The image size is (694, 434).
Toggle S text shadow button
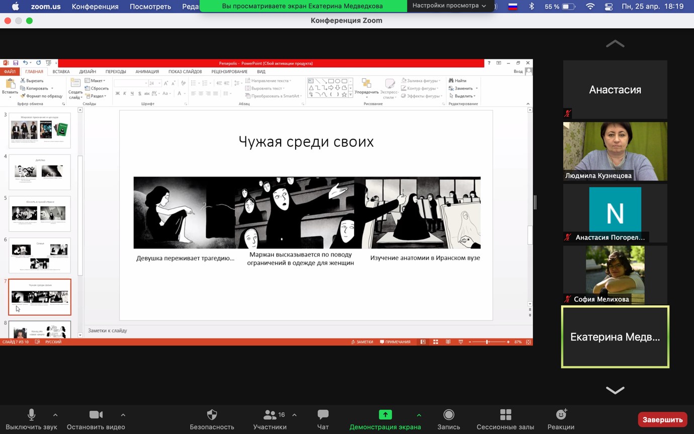click(x=139, y=94)
